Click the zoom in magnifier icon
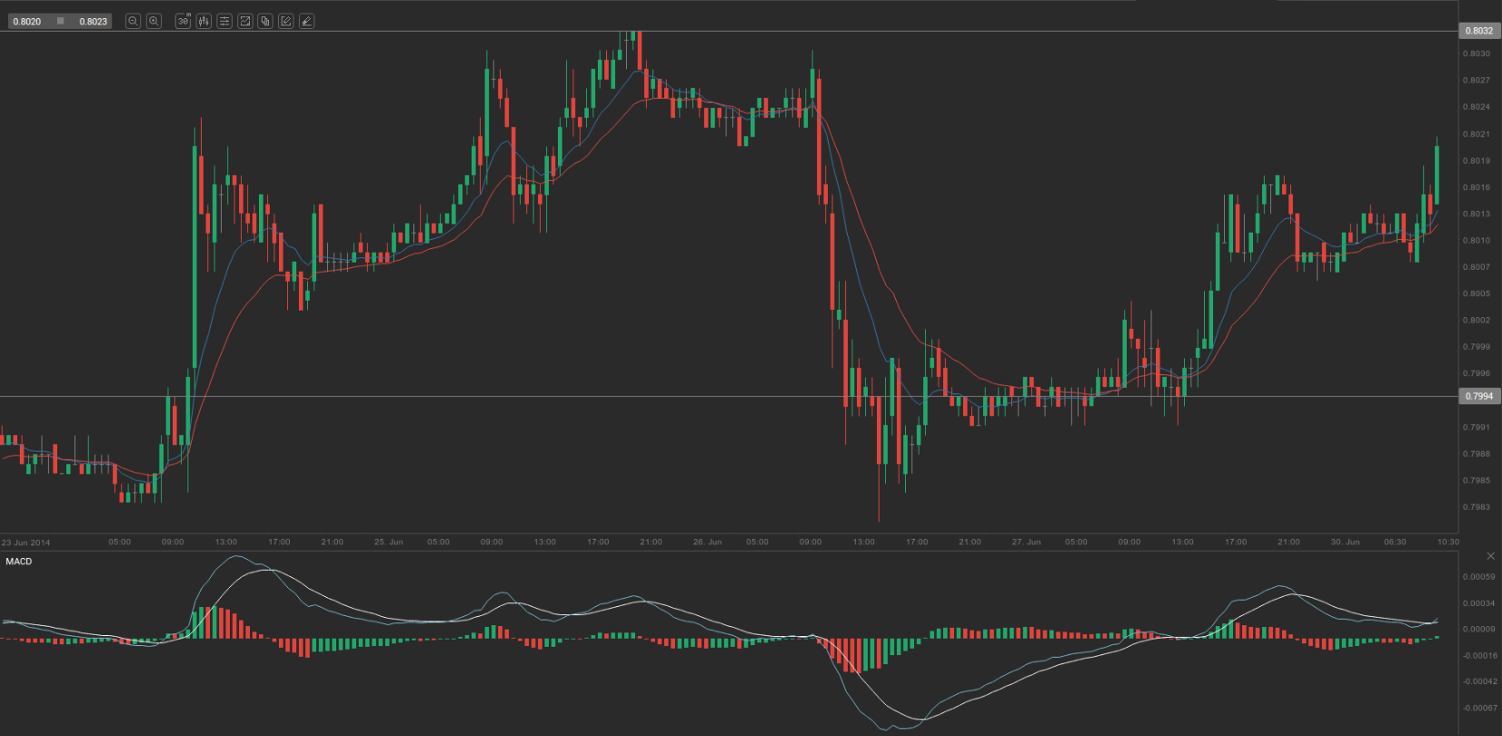This screenshot has width=1502, height=736. tap(154, 21)
